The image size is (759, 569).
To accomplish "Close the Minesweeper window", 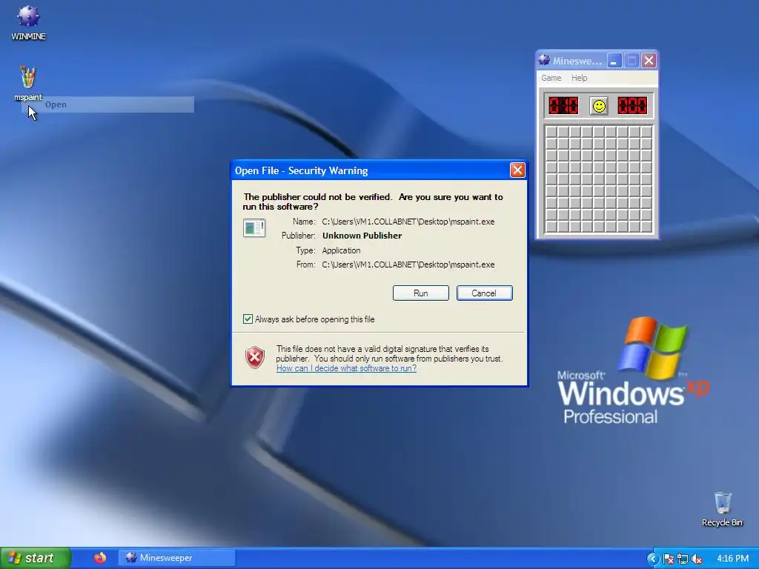I will coord(649,61).
